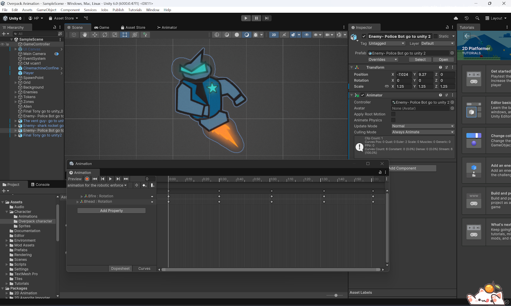Viewport: 511px width, 306px height.
Task: Click the Pause button in Unity toolbar
Action: coord(256,18)
